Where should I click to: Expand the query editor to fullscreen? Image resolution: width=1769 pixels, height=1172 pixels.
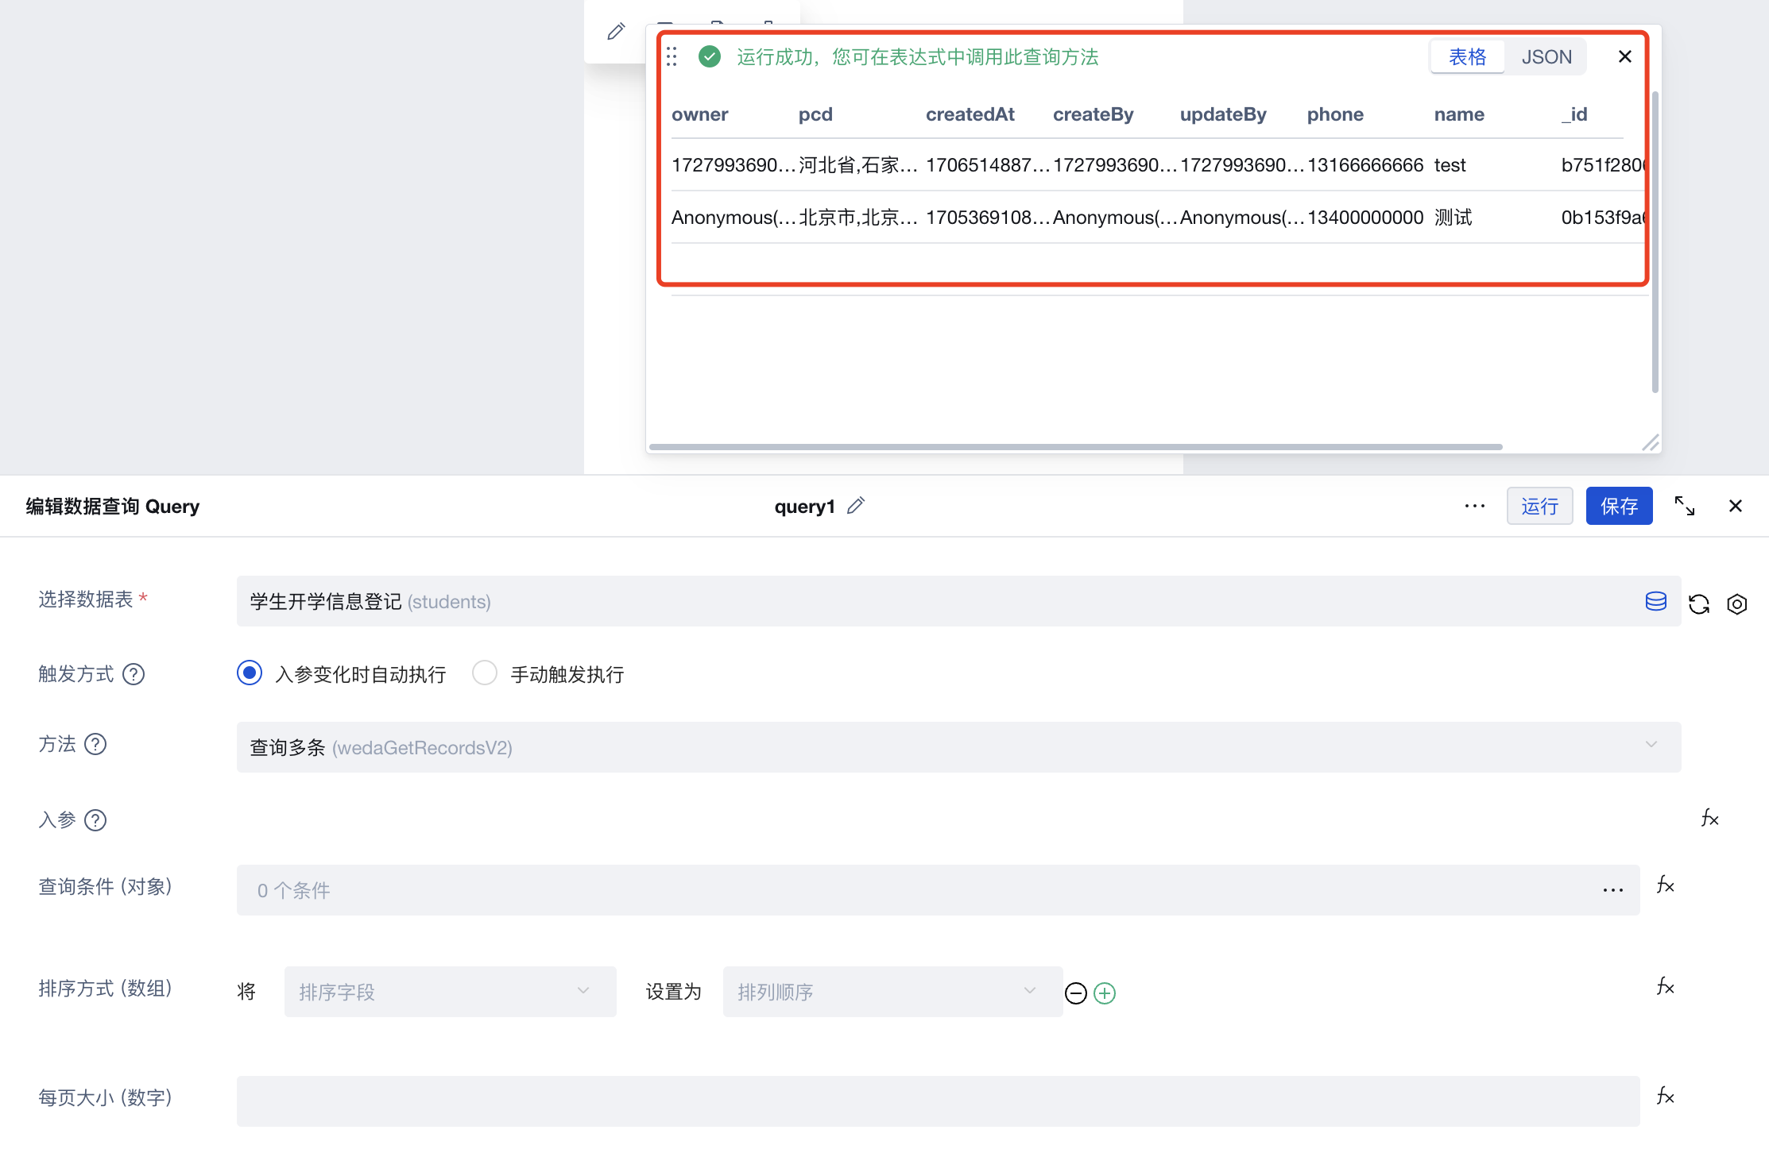(x=1685, y=506)
